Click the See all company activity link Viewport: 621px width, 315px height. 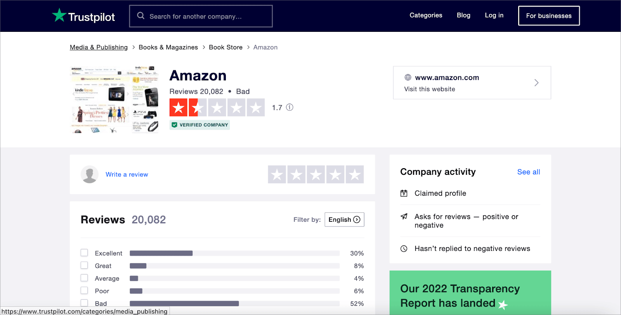click(529, 172)
